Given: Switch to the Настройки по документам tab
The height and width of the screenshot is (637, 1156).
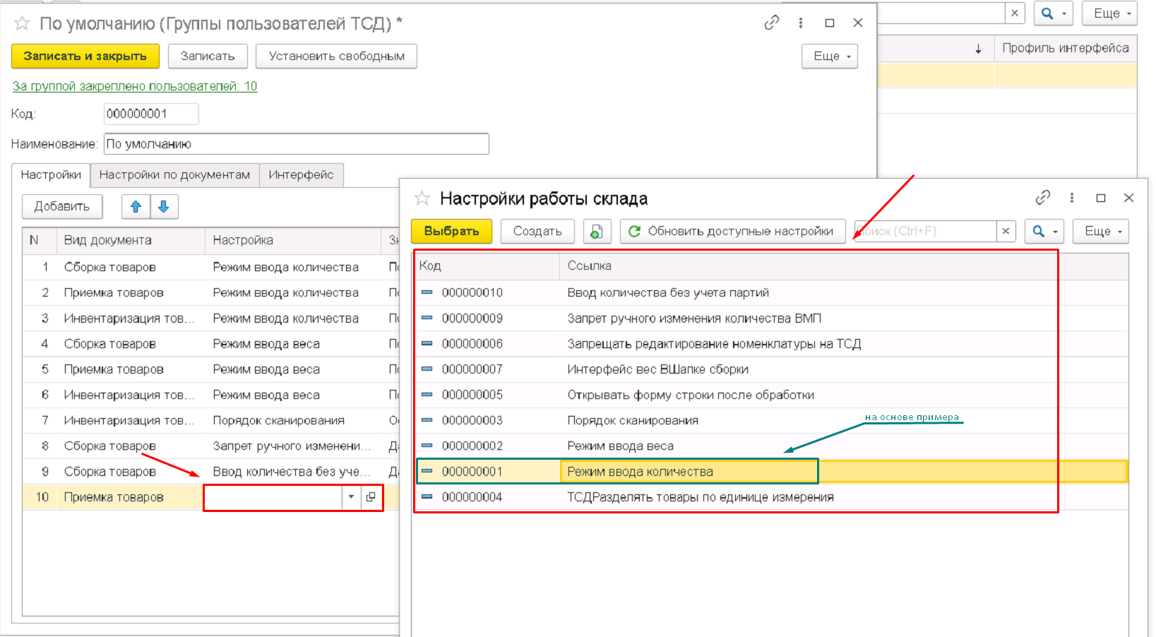Looking at the screenshot, I should (174, 175).
